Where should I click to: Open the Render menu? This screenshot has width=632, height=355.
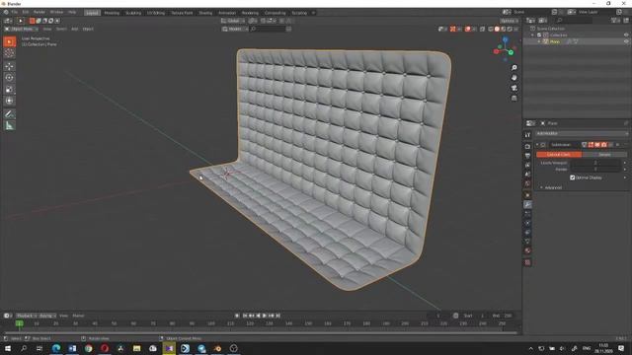[39, 13]
